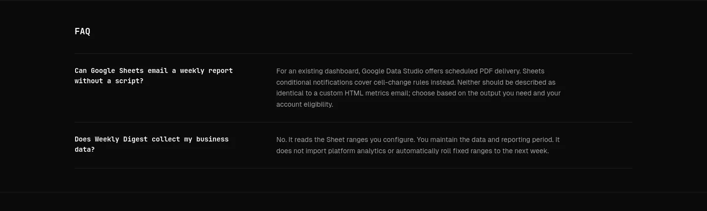Click the text 'account eligibility.'
The height and width of the screenshot is (211, 707).
304,104
